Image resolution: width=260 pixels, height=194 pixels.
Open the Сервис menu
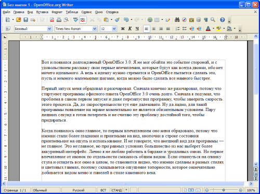86,12
